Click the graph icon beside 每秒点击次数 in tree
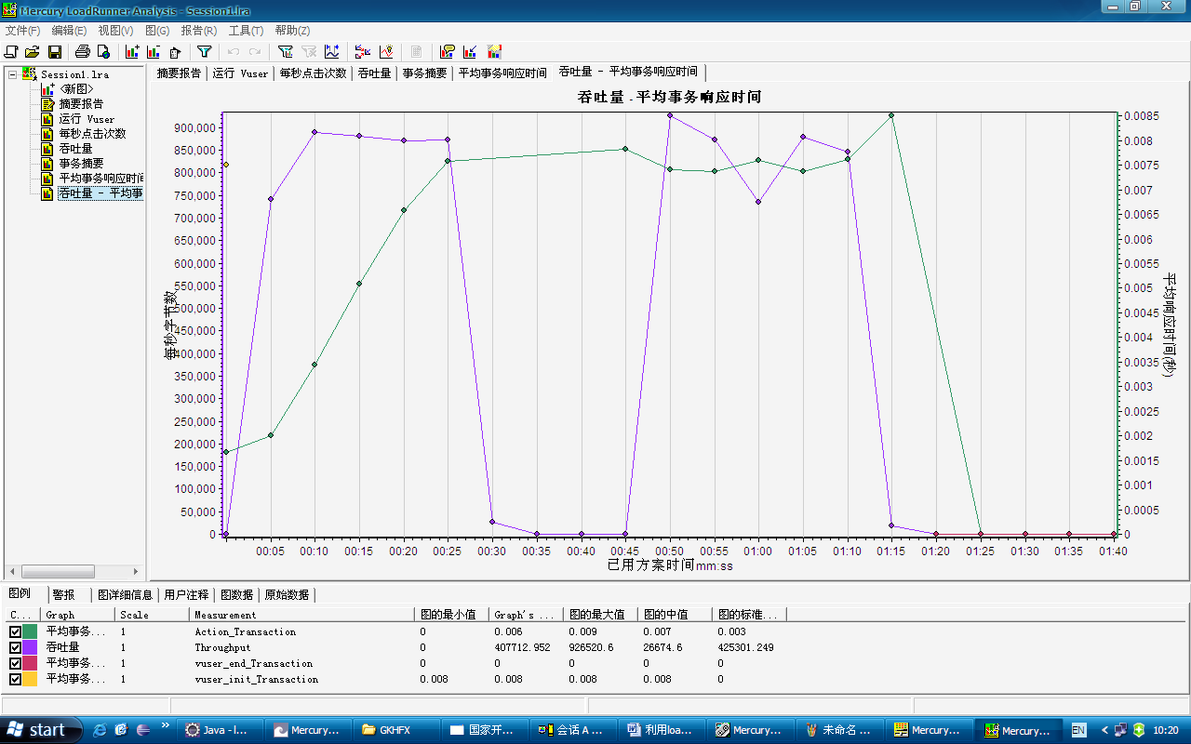 point(47,133)
